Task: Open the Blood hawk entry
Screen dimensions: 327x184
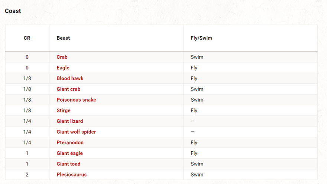Action: coord(70,79)
